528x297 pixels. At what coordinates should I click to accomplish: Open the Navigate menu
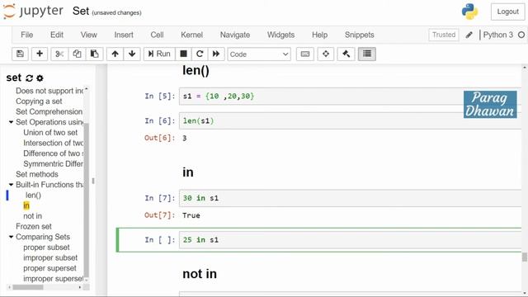pos(235,35)
